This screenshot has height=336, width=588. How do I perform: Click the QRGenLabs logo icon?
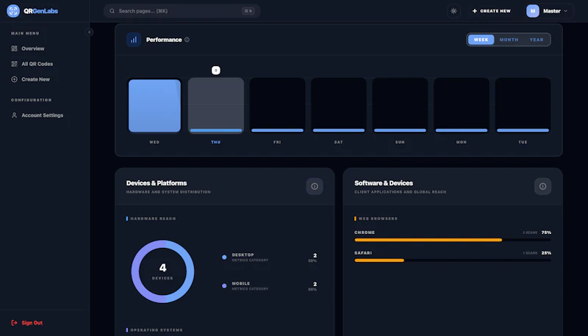click(x=13, y=11)
